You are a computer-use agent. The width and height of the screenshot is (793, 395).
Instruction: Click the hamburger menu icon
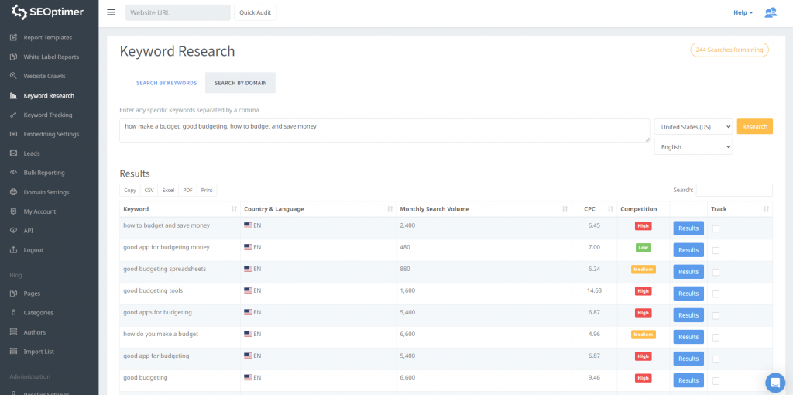click(x=112, y=12)
